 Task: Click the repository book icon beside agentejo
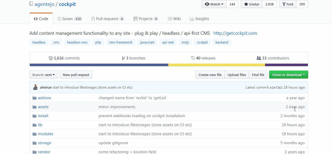[x=31, y=4]
